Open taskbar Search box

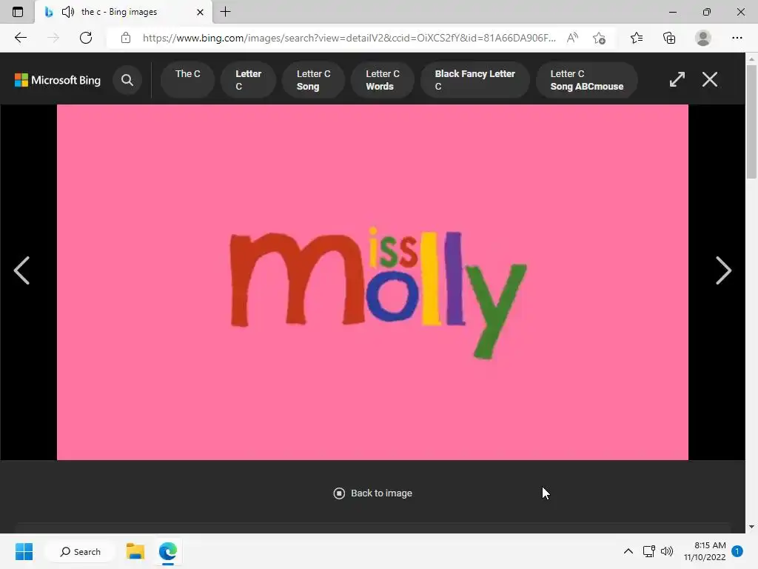coord(80,551)
